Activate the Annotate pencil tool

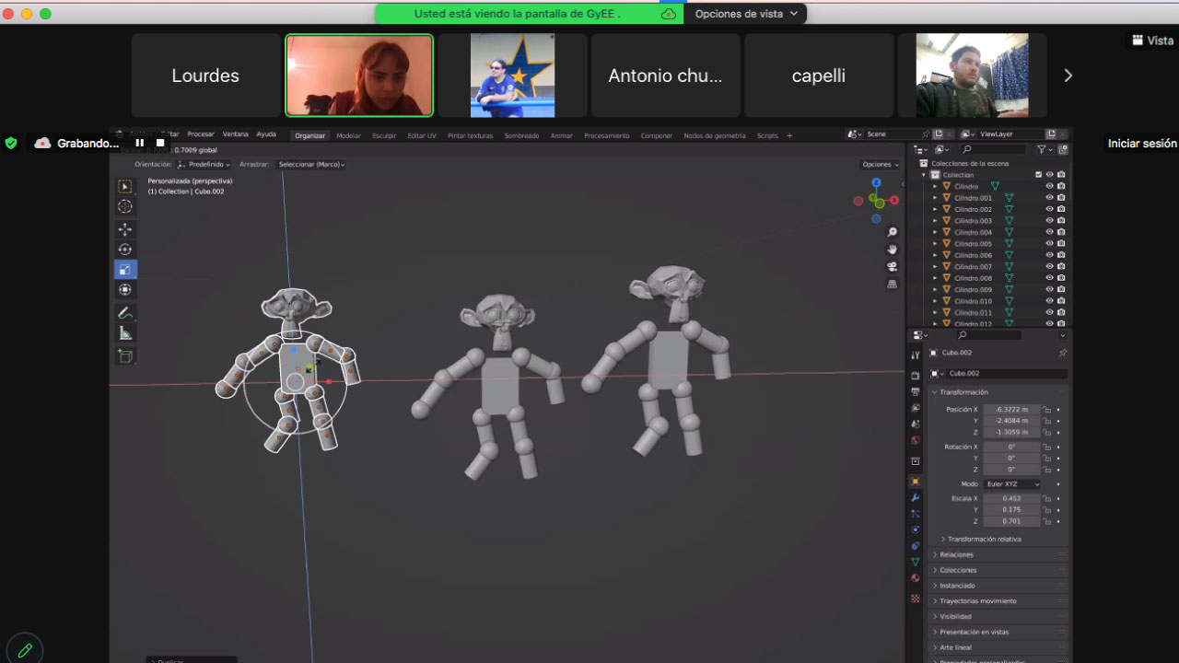[x=125, y=313]
